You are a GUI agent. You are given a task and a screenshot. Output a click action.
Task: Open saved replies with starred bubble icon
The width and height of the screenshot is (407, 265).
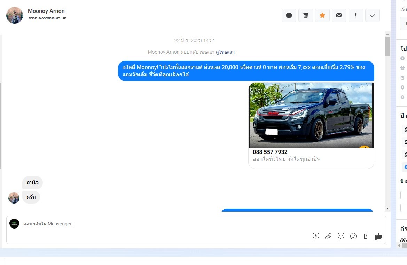[x=316, y=236]
